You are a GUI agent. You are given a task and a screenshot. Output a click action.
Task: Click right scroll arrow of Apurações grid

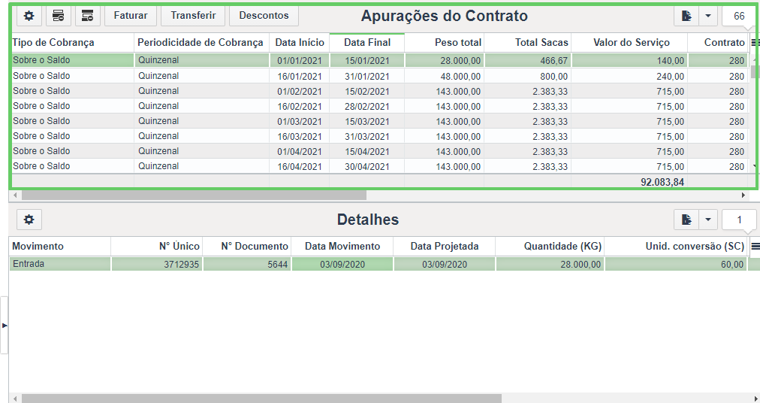[x=743, y=195]
